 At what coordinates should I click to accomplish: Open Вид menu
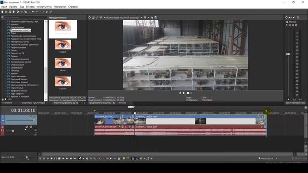coord(22,7)
